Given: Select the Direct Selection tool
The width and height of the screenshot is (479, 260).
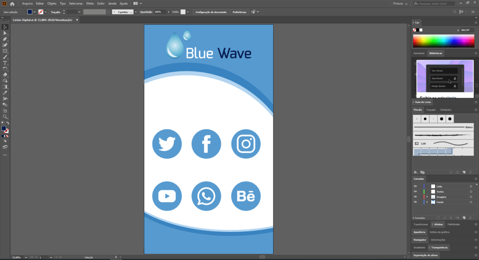Looking at the screenshot, I should (5, 33).
